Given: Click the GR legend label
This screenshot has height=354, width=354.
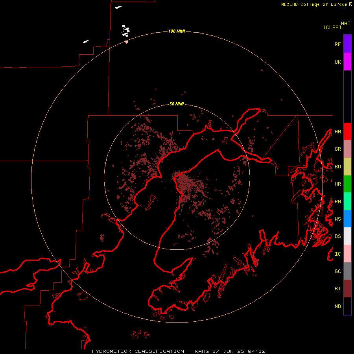Looking at the screenshot, I should [x=337, y=149].
